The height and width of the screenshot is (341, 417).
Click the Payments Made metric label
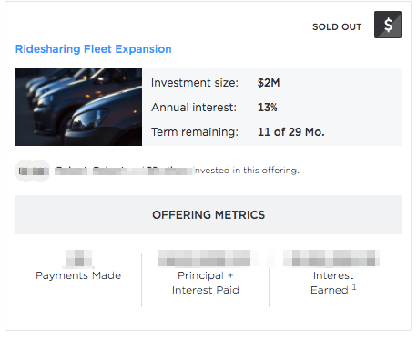tap(78, 275)
